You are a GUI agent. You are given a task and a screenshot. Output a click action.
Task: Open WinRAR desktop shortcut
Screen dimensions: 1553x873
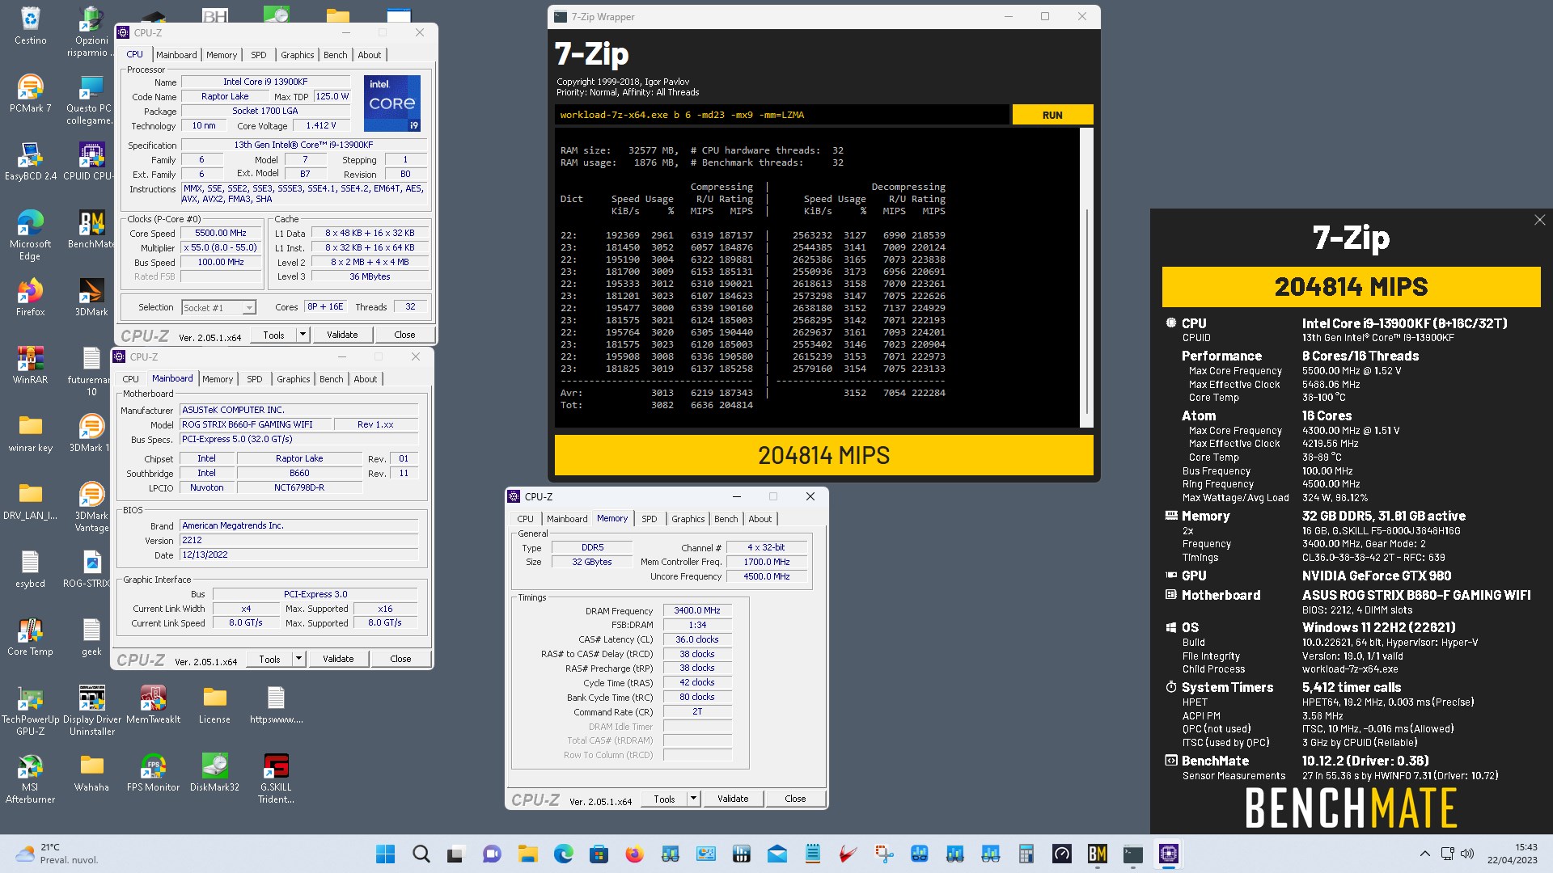30,365
